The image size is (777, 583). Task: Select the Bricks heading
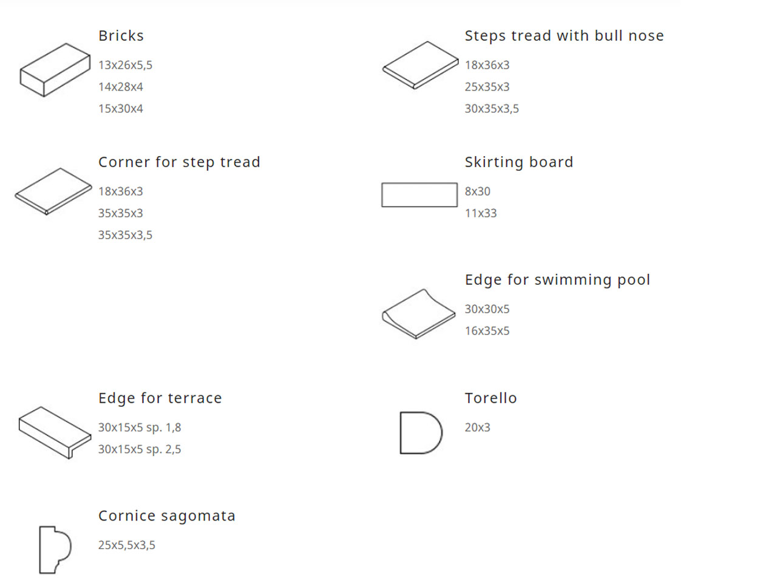click(121, 36)
